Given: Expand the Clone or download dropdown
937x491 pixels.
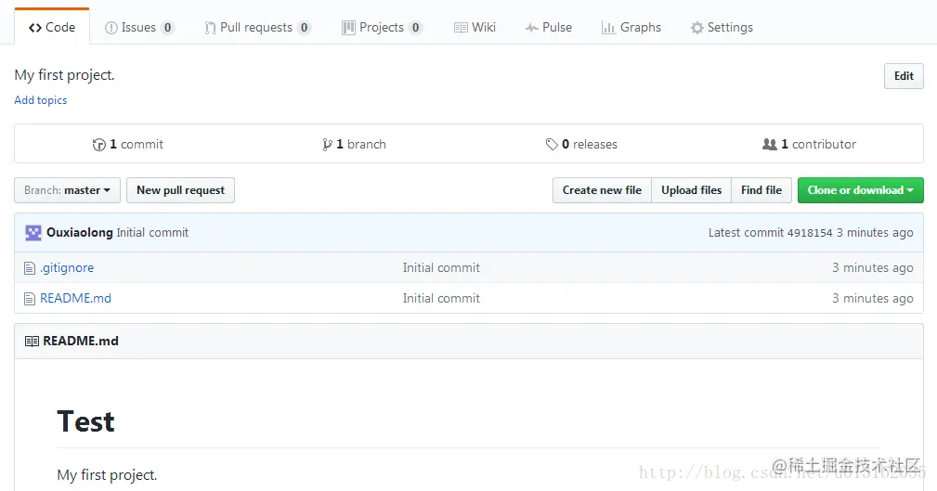Looking at the screenshot, I should [x=861, y=190].
